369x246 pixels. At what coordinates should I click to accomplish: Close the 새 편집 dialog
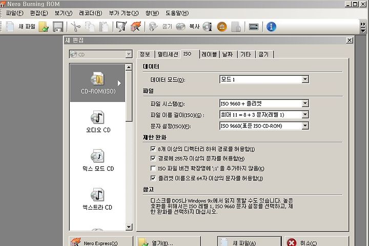tap(350, 40)
